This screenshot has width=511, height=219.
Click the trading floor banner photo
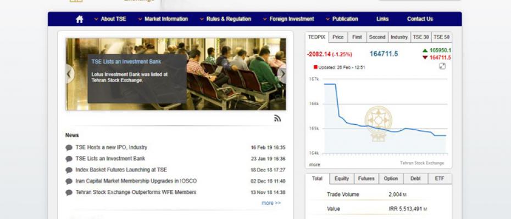[176, 74]
